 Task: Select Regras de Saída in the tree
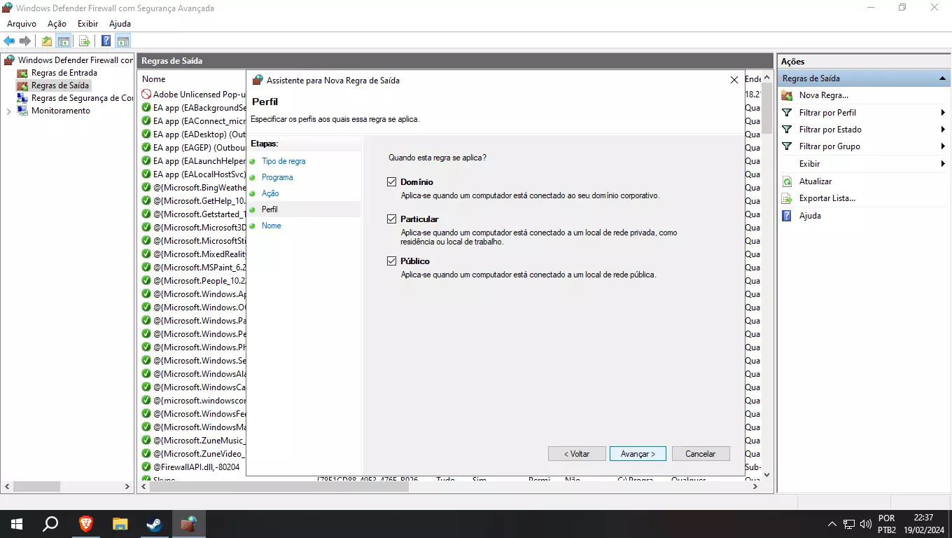click(x=60, y=85)
